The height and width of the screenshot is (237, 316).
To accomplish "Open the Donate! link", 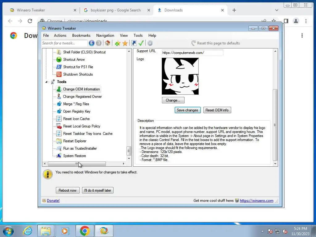I will 53,201.
